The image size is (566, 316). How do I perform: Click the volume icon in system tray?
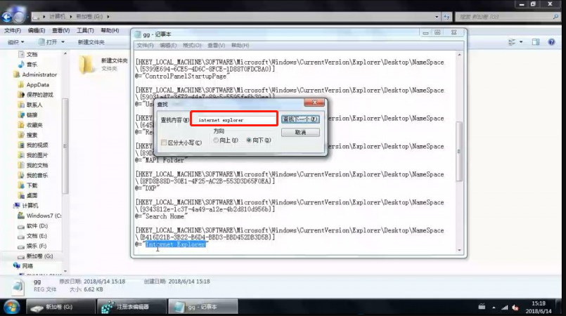(x=516, y=308)
